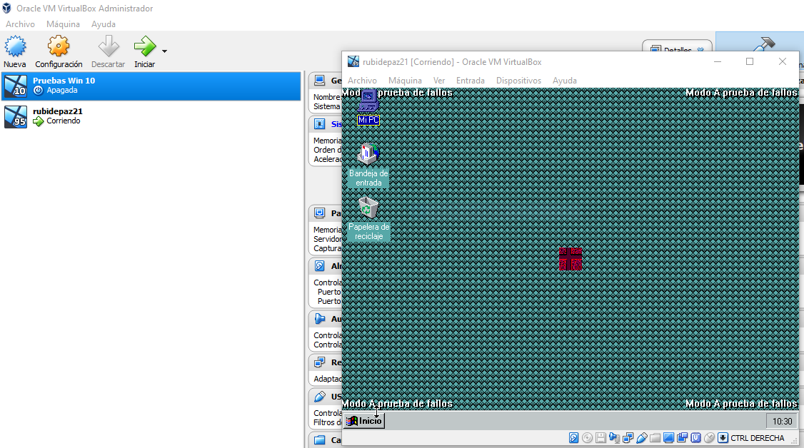Open Ayuda menu in rubidepaz21 VM window
The width and height of the screenshot is (804, 448).
tap(565, 81)
